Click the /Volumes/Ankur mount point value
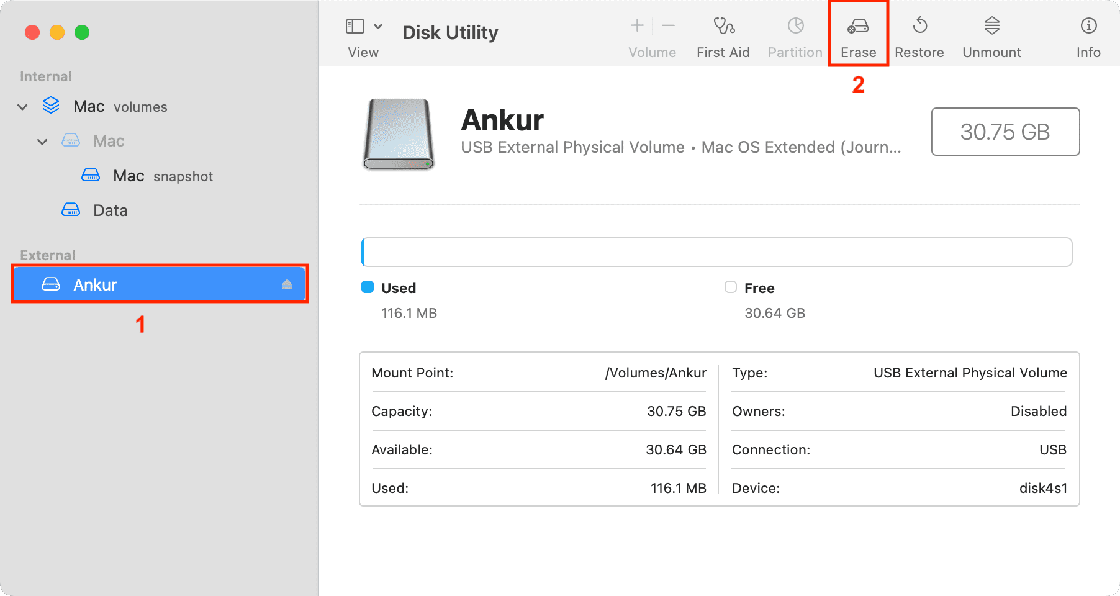 pos(656,372)
